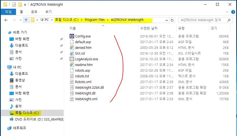
Task: Click the WebKnight.dll file icon
Action: (x=72, y=93)
